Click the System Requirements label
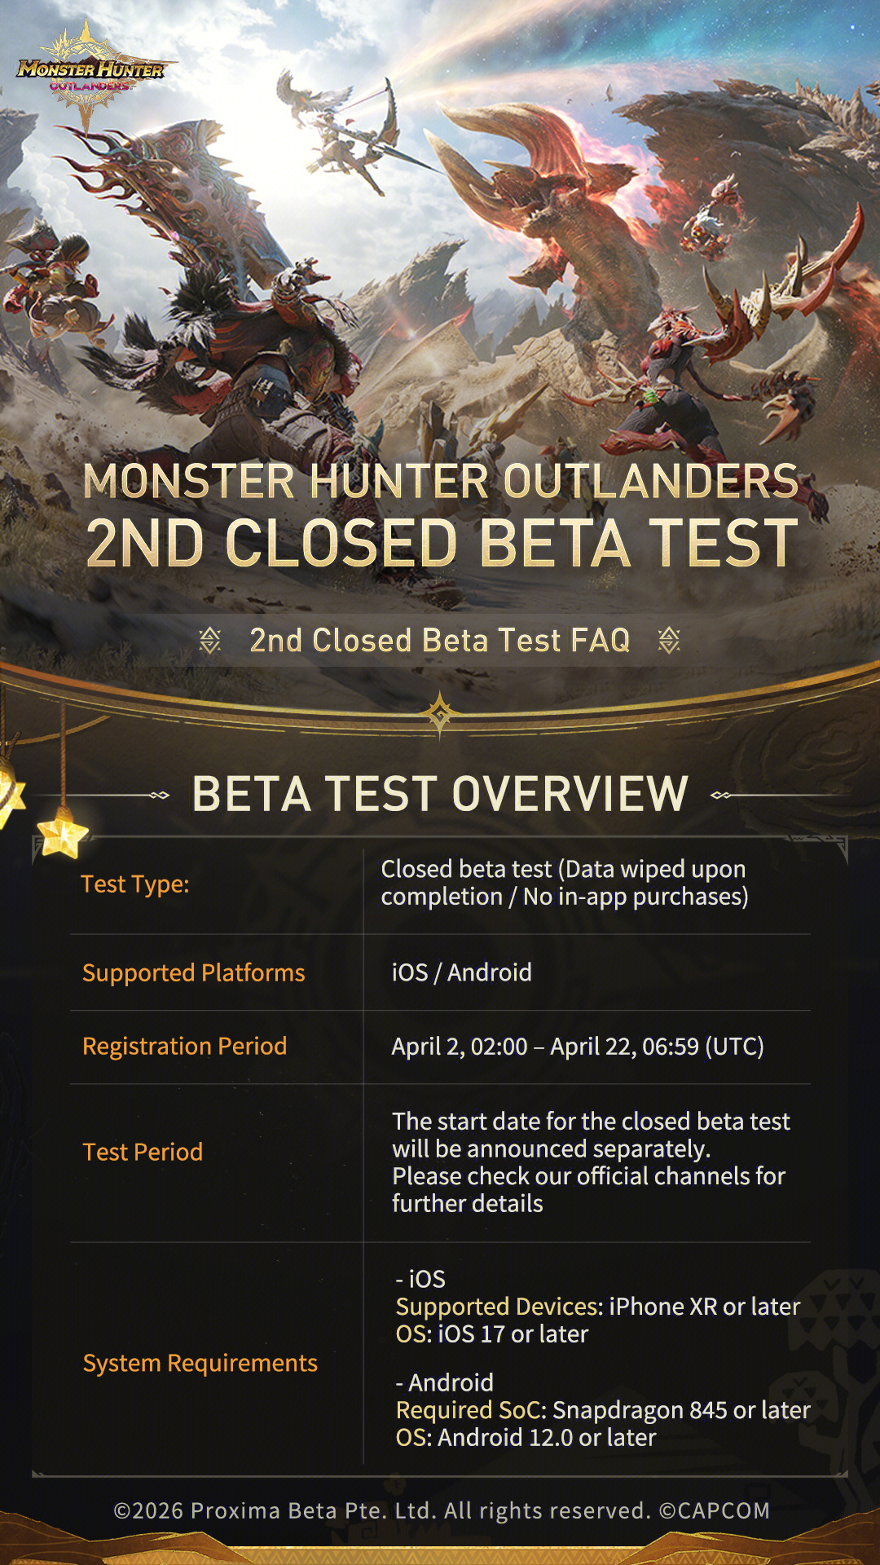 [x=200, y=1363]
